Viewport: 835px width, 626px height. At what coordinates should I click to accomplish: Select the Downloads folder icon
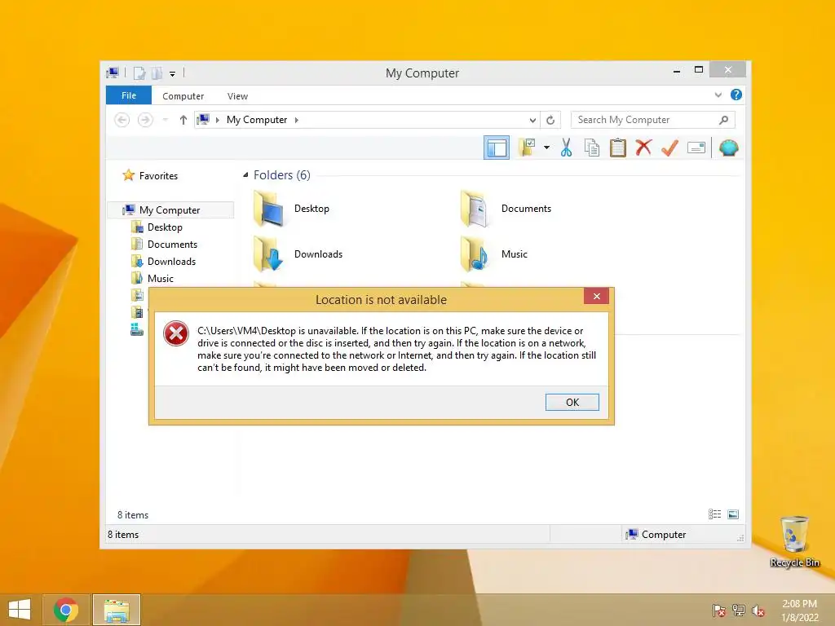[267, 254]
